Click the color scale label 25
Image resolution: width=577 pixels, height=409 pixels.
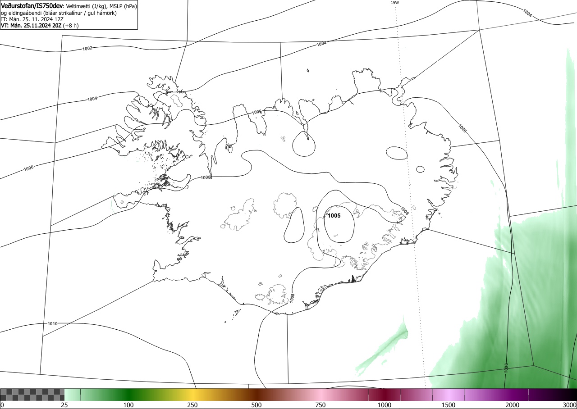click(64, 405)
